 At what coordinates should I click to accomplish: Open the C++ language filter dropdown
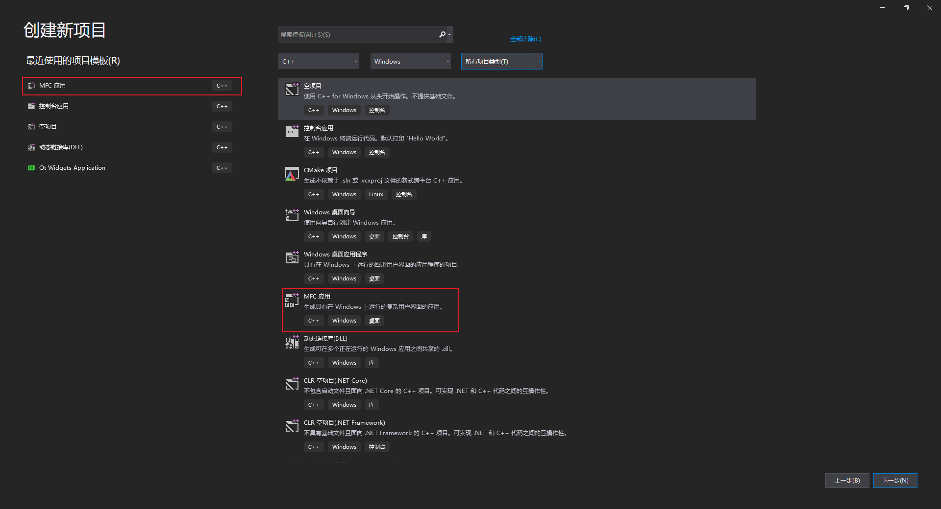pyautogui.click(x=319, y=61)
